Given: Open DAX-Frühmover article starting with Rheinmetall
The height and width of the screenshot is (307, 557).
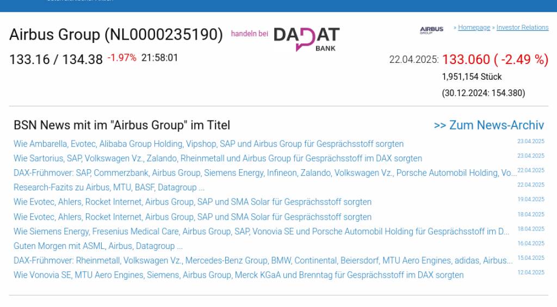Looking at the screenshot, I should [x=263, y=260].
